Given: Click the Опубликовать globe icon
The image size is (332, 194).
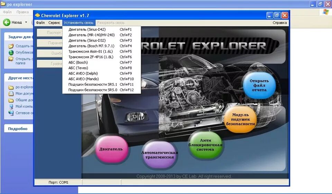Looking at the screenshot, I should click(11, 52).
